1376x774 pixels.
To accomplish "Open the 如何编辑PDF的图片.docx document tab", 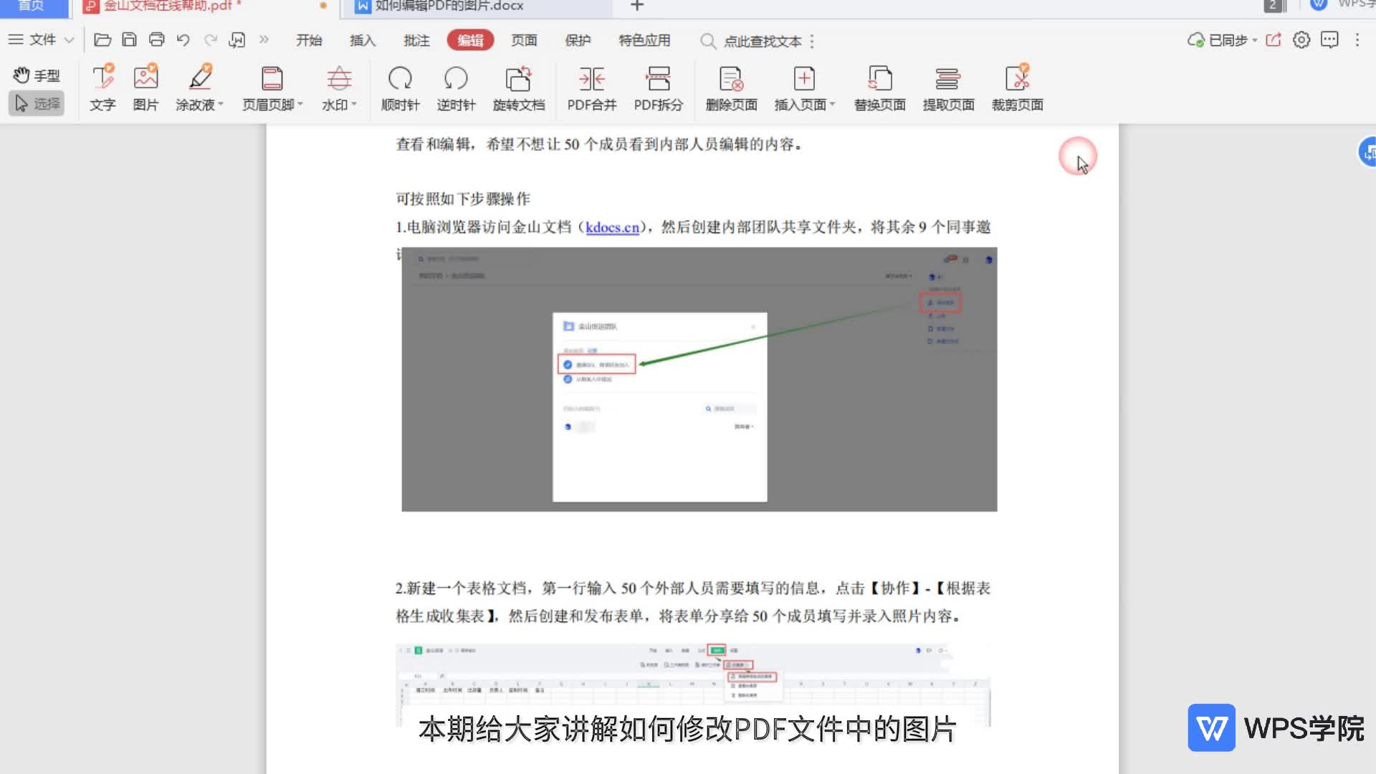I will (x=449, y=6).
